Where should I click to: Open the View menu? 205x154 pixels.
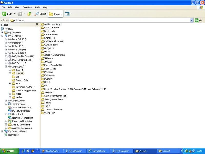click(x=17, y=7)
